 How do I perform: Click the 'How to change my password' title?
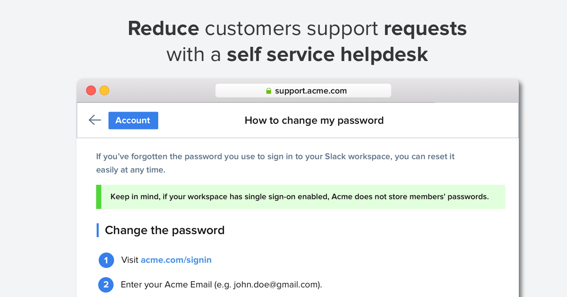[314, 121]
